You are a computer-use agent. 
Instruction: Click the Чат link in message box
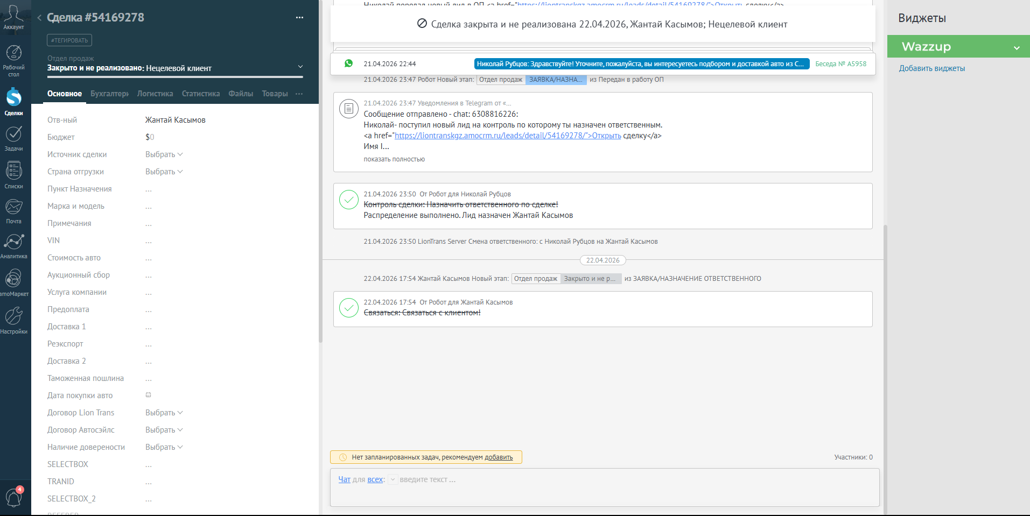(345, 479)
